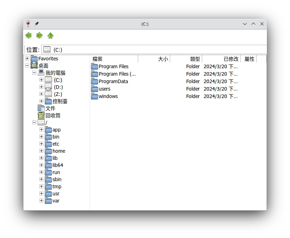Select the 我的電腦 computer icon
The image size is (290, 238).
(41, 73)
